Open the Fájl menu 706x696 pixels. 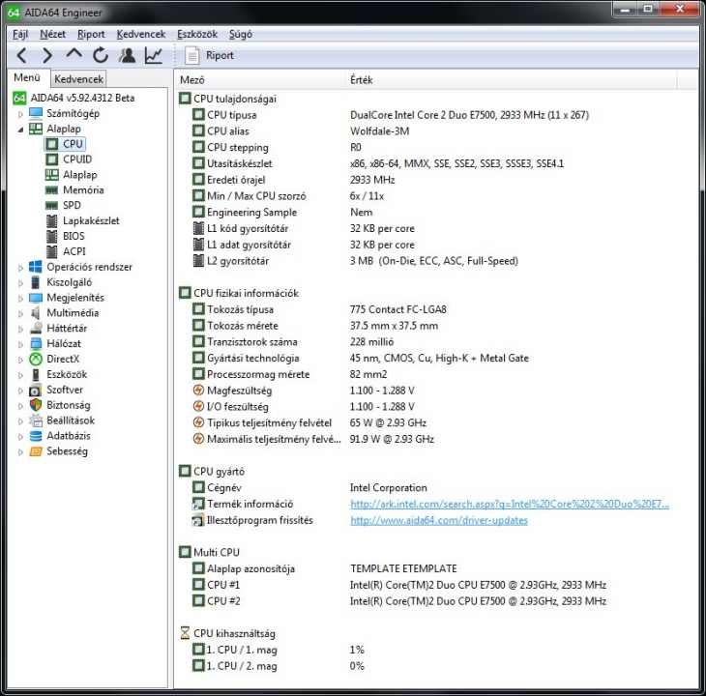pyautogui.click(x=20, y=34)
